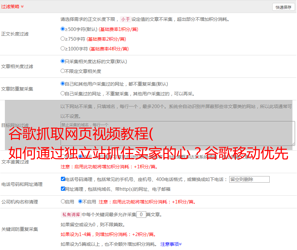Choose the ≥1000字符 length option
Viewport: 297px width, 250px height.
click(x=63, y=48)
